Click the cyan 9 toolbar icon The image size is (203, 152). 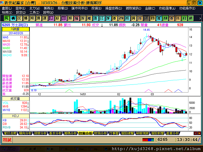108,18
